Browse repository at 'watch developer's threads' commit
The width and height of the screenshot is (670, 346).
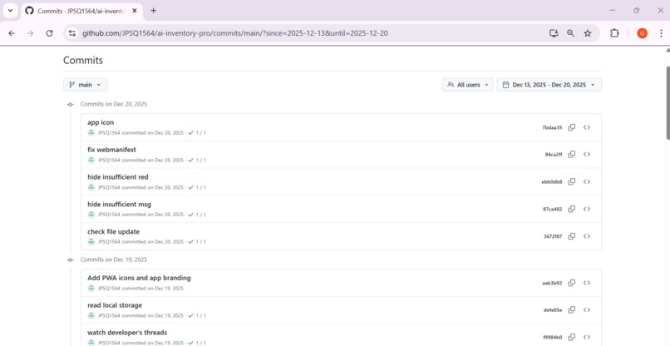point(587,337)
